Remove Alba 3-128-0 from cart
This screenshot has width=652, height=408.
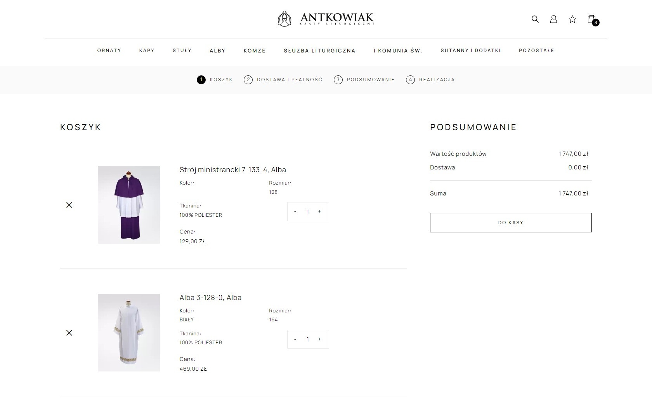click(x=69, y=333)
